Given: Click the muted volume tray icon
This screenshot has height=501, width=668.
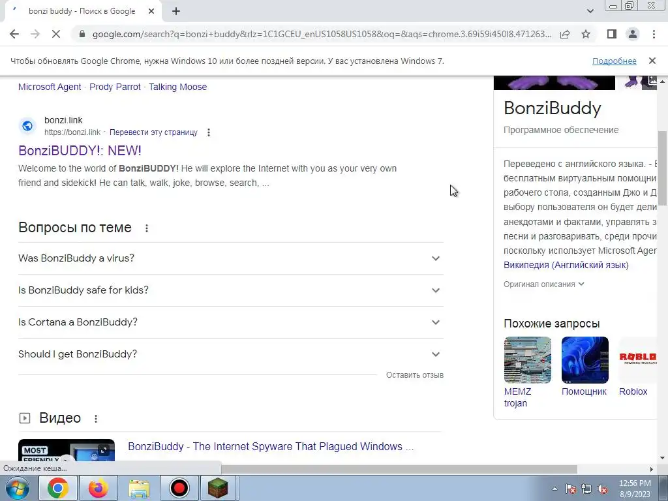Looking at the screenshot, I should (602, 489).
